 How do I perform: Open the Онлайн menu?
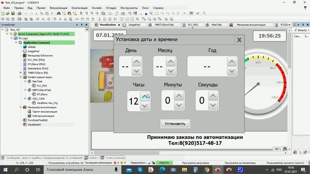pyautogui.click(x=97, y=8)
